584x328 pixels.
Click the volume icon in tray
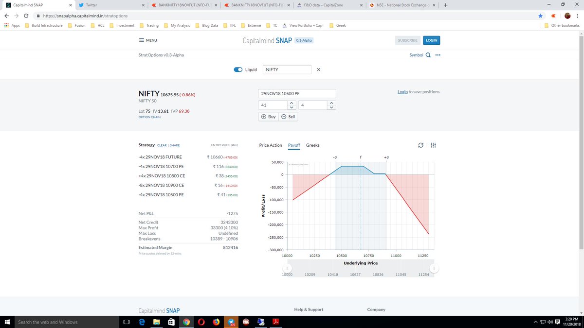[x=549, y=322]
